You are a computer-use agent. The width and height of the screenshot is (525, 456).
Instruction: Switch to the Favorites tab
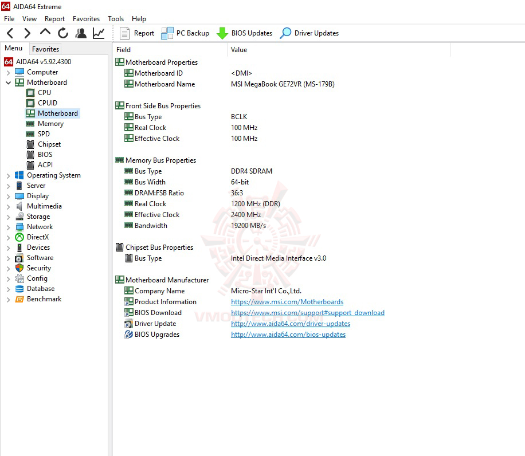(x=45, y=49)
